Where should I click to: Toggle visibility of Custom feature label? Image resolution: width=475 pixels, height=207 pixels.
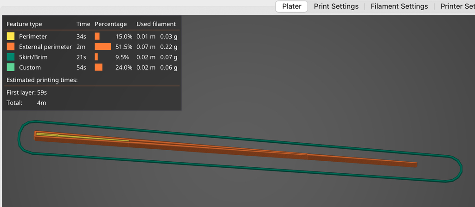(x=30, y=67)
